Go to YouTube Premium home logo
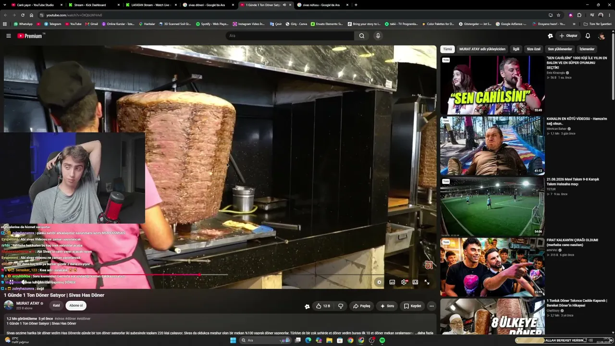This screenshot has height=346, width=615. click(x=30, y=36)
